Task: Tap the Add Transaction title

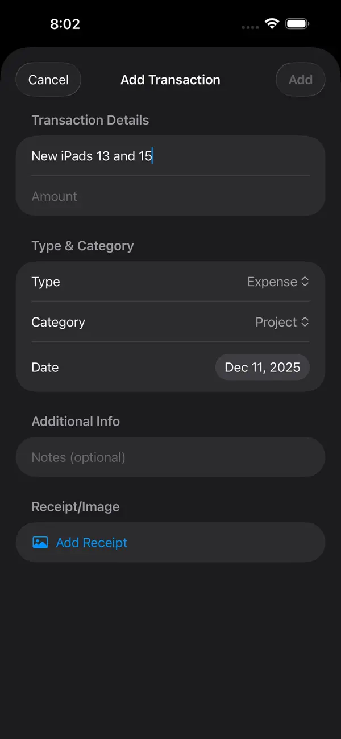Action: (170, 80)
